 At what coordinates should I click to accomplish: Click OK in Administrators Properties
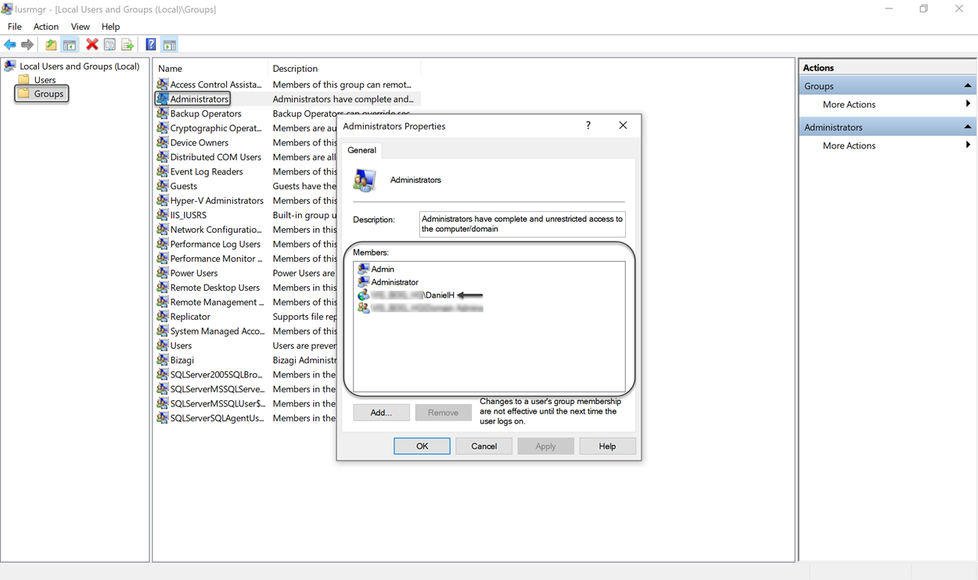422,446
